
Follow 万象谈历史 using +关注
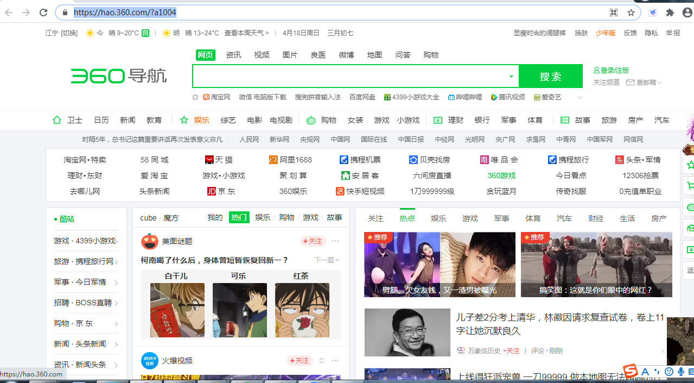511,351
